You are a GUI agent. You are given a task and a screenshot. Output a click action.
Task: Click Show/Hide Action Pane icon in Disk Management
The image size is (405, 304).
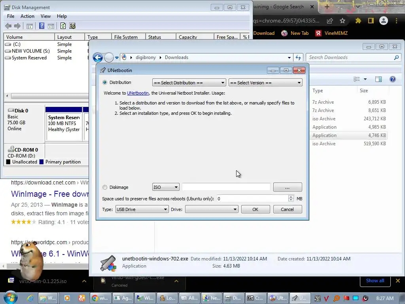(51, 26)
